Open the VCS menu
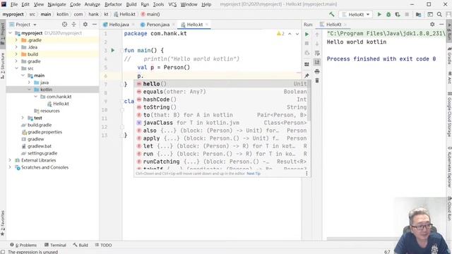 tap(172, 4)
